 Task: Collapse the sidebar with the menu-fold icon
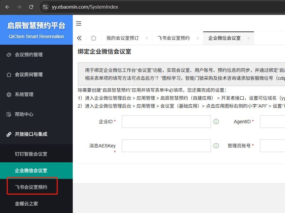coord(79,24)
